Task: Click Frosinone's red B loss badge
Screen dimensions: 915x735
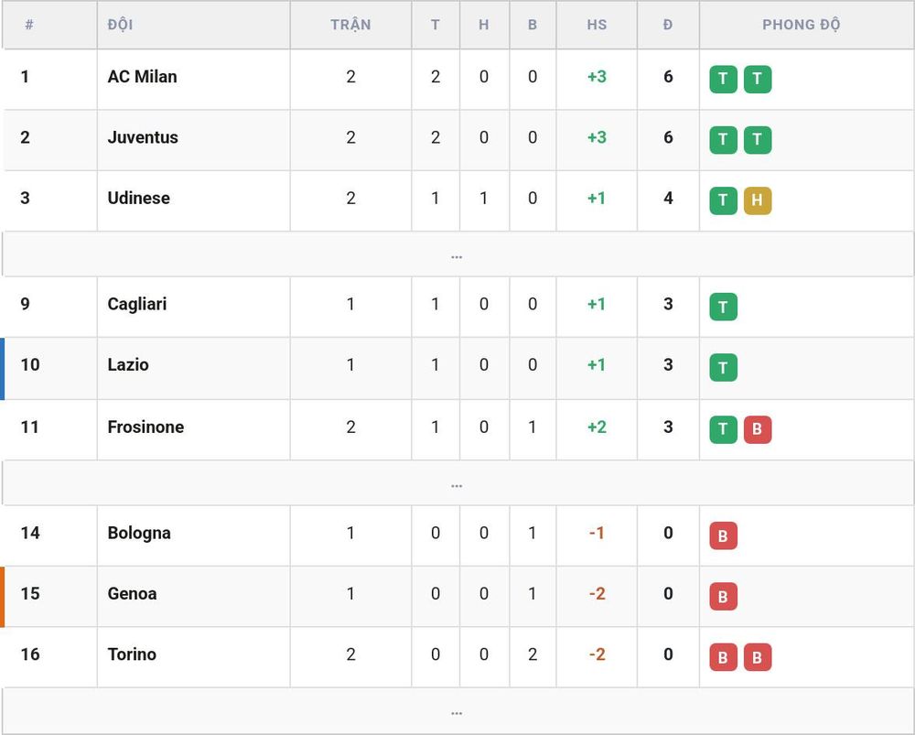Action: (x=758, y=429)
